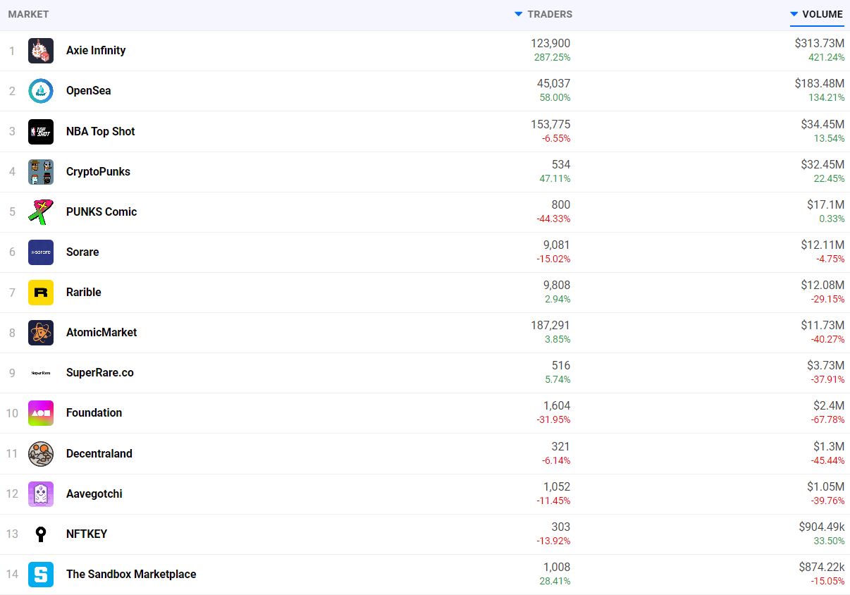Select the NBA Top Shot logo

point(41,132)
